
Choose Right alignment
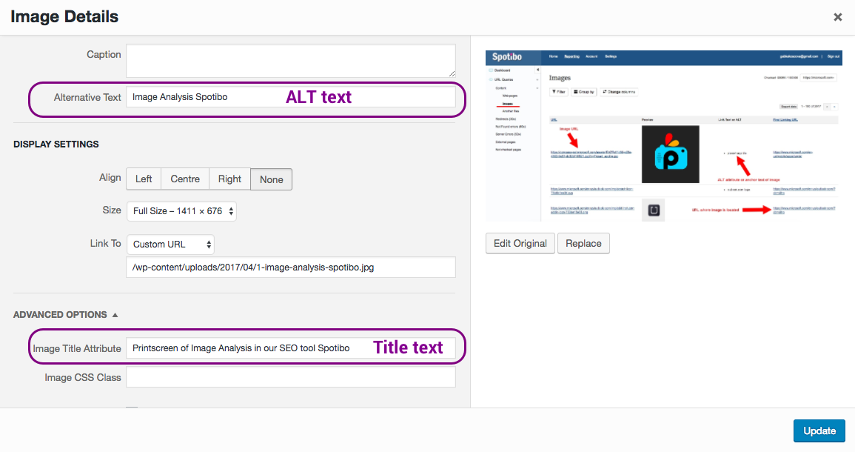tap(229, 179)
